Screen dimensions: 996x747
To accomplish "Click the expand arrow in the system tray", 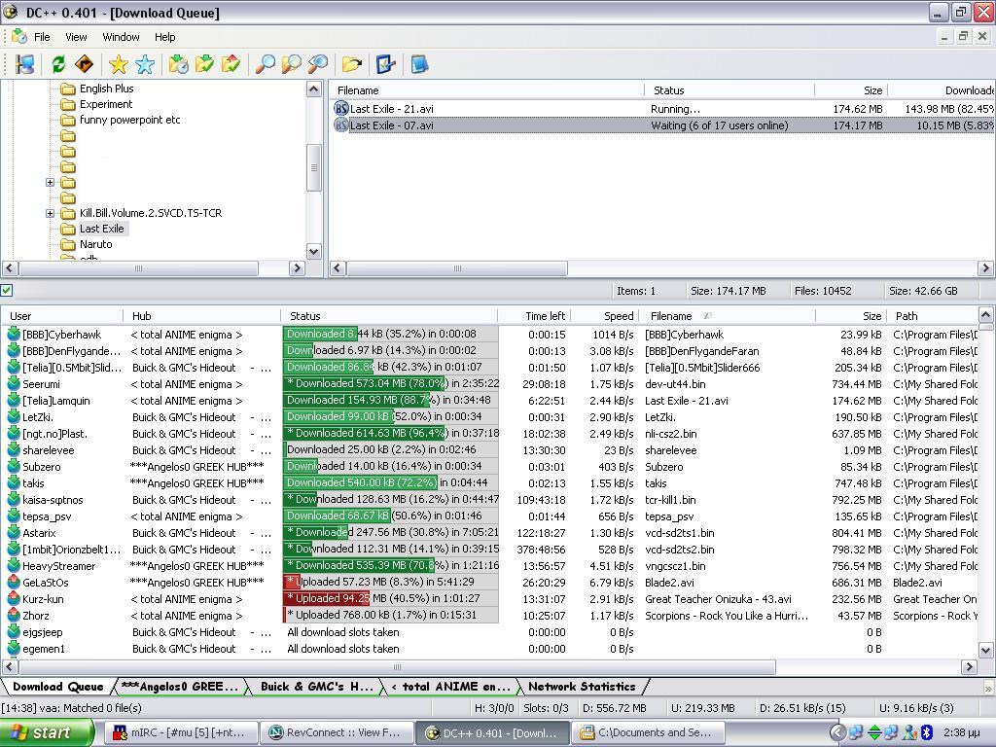I will pyautogui.click(x=837, y=732).
